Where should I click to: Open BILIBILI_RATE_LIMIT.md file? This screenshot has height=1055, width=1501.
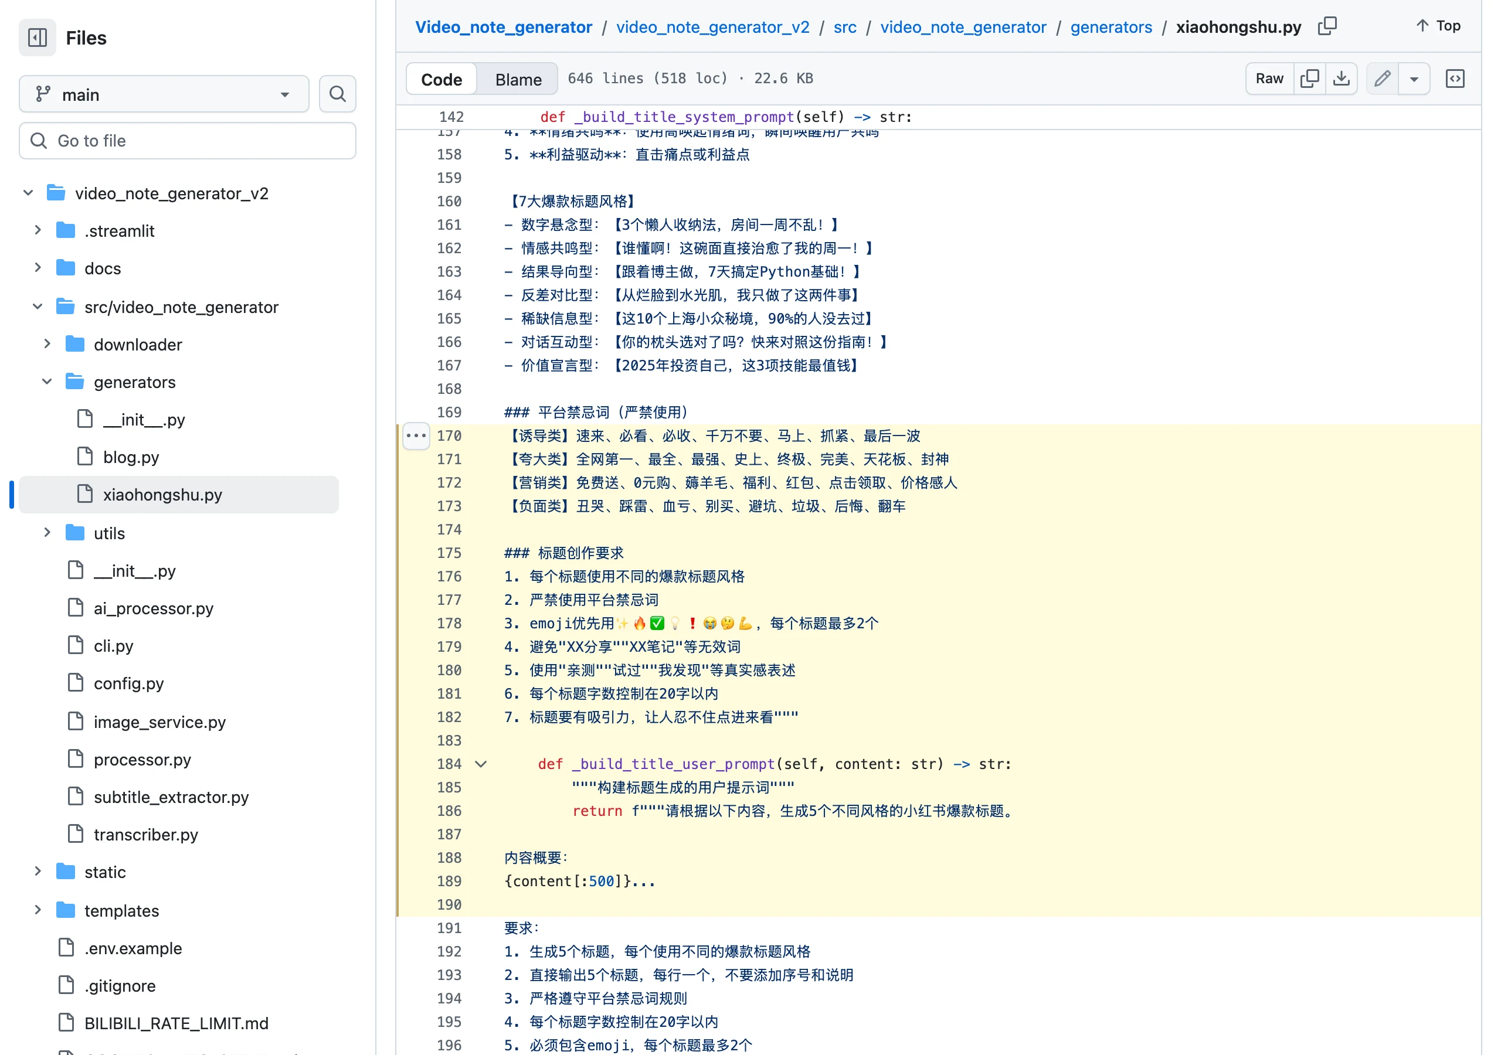[176, 1023]
